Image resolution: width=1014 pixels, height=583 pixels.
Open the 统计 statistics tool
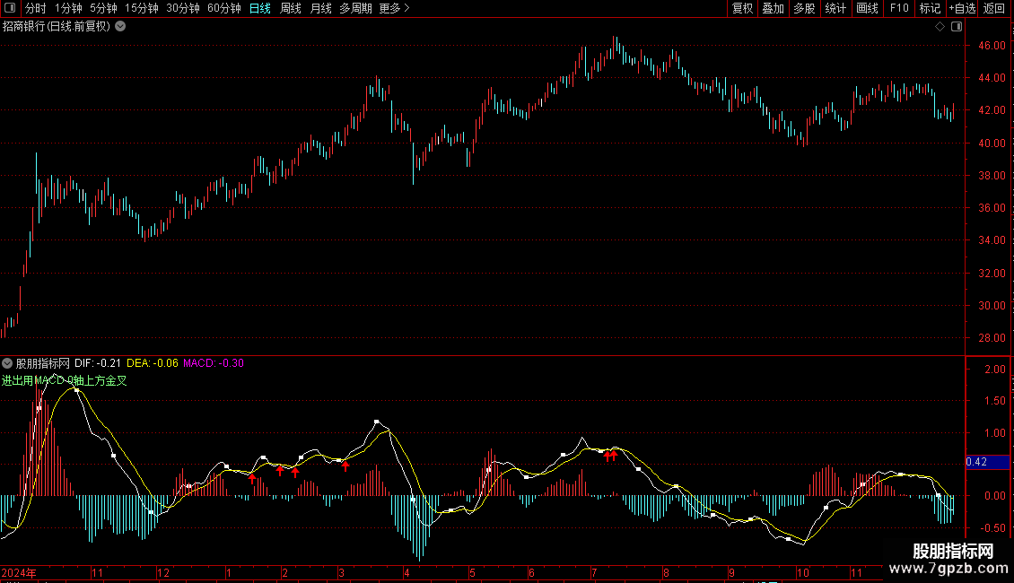click(x=835, y=8)
